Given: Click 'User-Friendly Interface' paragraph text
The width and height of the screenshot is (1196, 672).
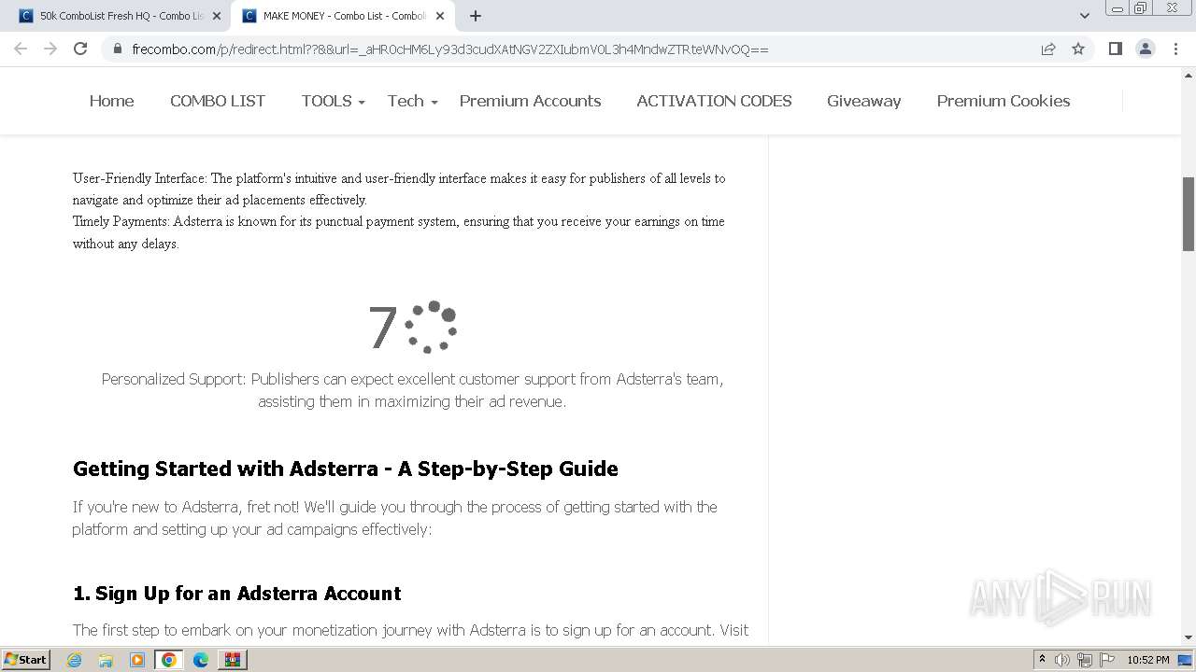Looking at the screenshot, I should pos(399,189).
